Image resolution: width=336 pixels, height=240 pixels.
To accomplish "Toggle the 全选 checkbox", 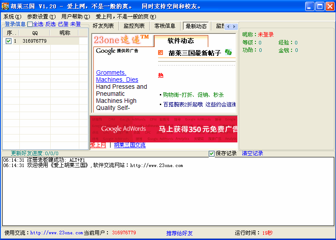I will 30,24.
